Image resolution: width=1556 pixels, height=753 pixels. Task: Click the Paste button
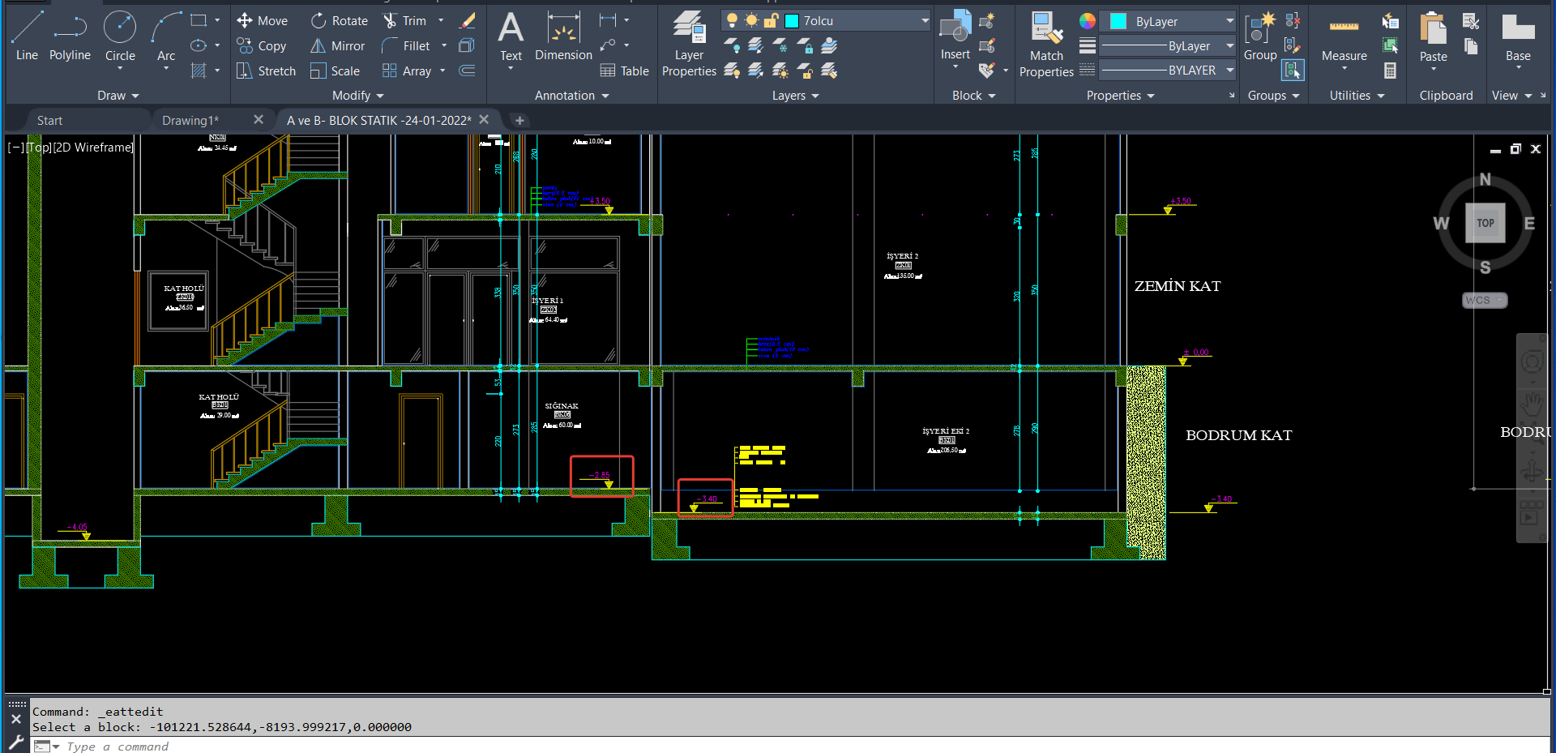click(1433, 36)
